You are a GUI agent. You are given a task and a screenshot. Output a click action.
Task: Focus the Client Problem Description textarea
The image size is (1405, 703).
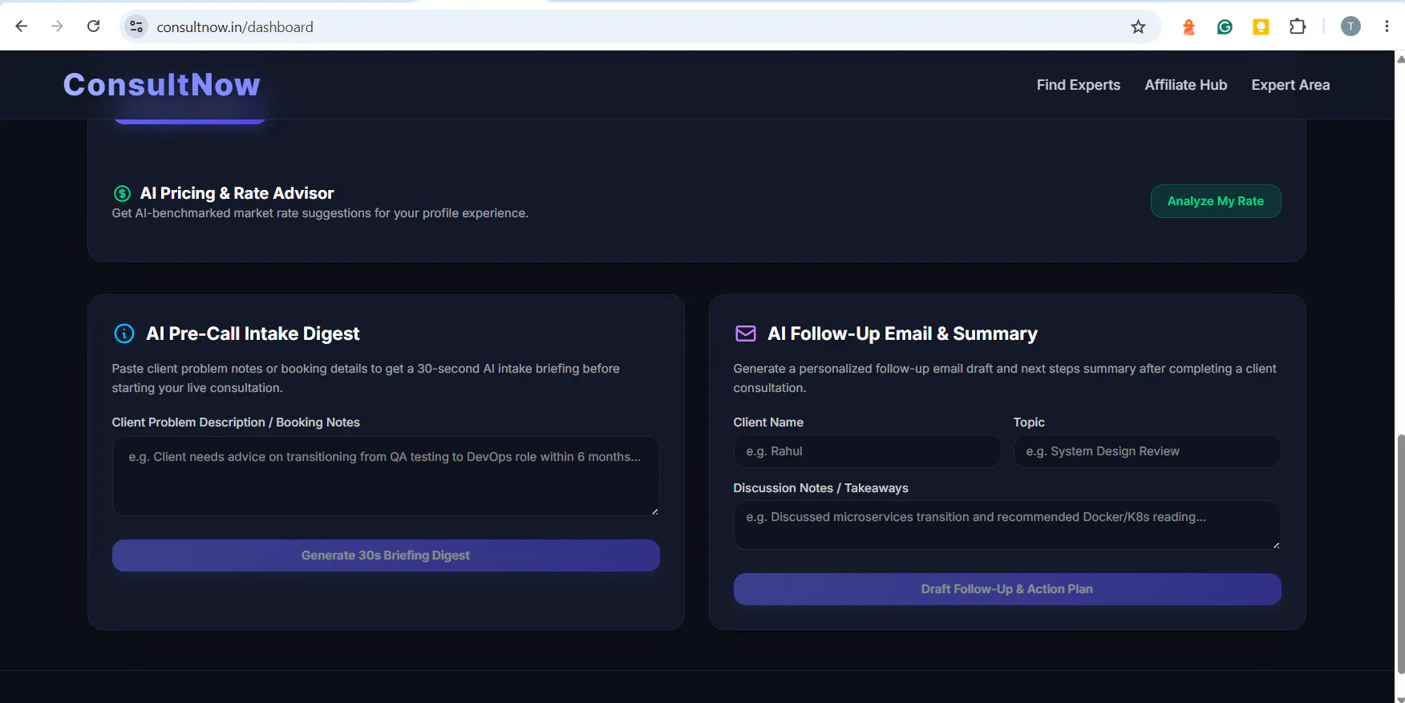pos(386,476)
